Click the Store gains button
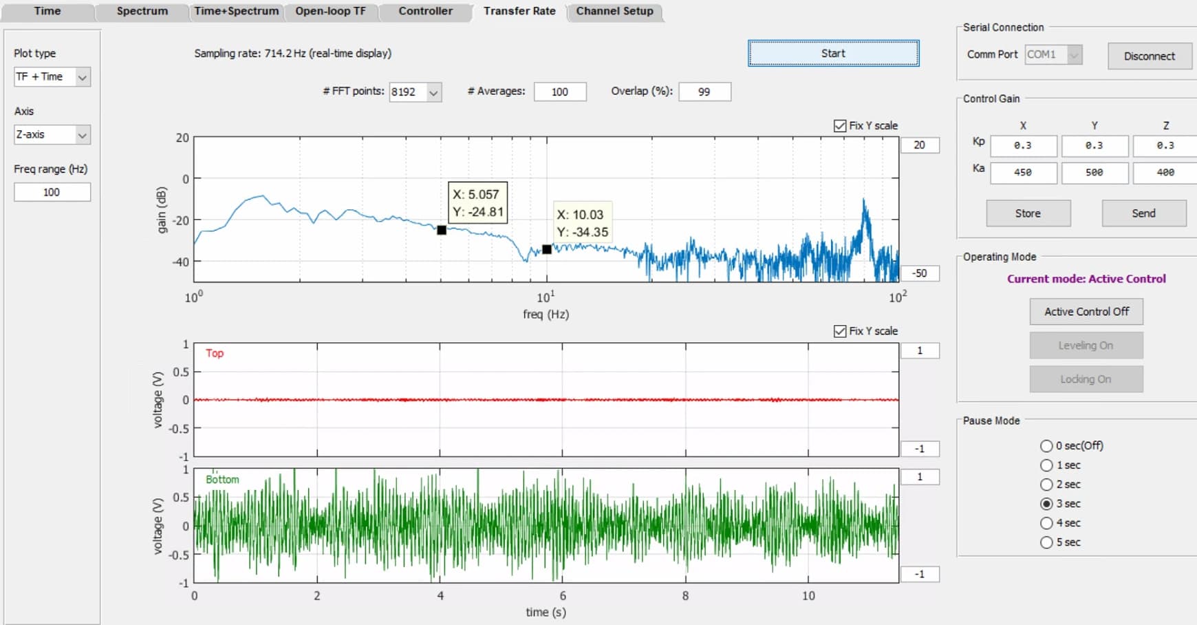This screenshot has width=1197, height=625. click(x=1028, y=213)
